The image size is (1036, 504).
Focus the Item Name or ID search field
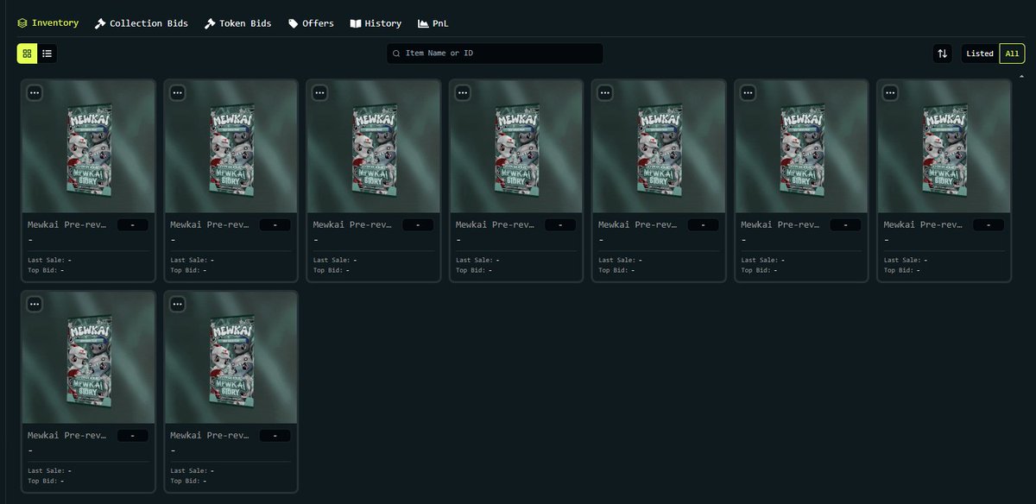pyautogui.click(x=495, y=54)
